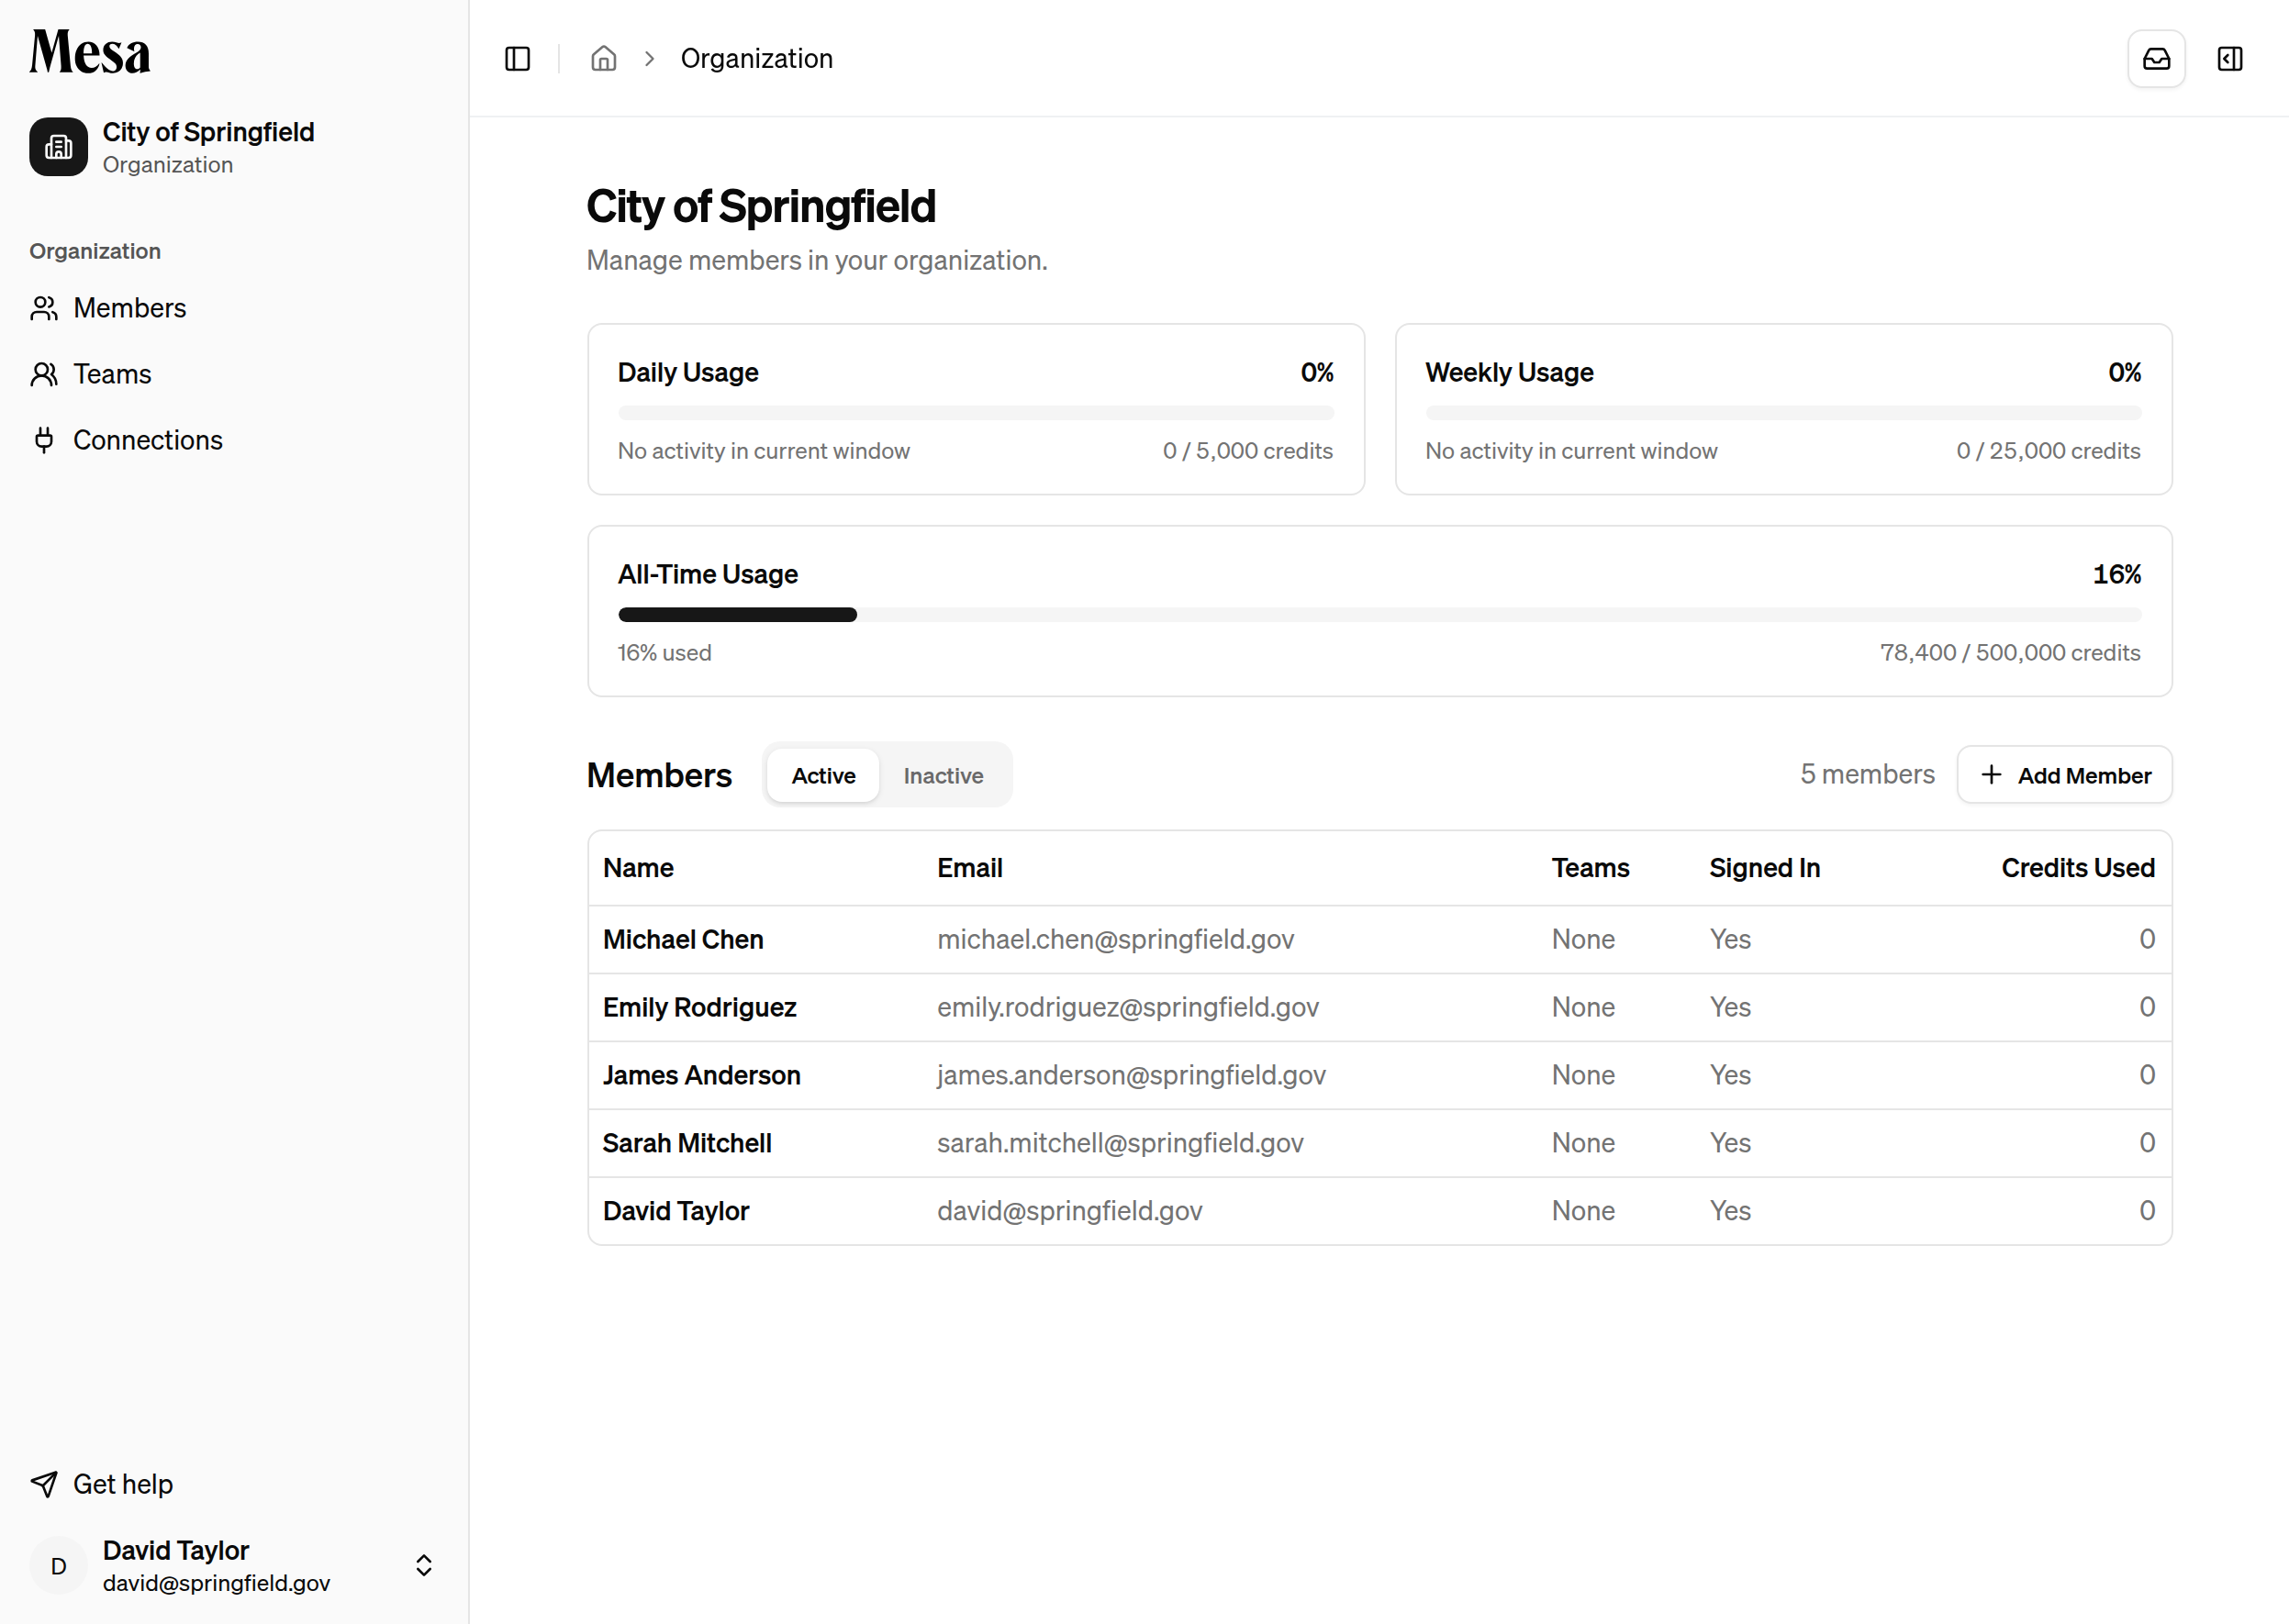The width and height of the screenshot is (2289, 1624).
Task: Click the All-Time Usage progress bar
Action: 1379,615
